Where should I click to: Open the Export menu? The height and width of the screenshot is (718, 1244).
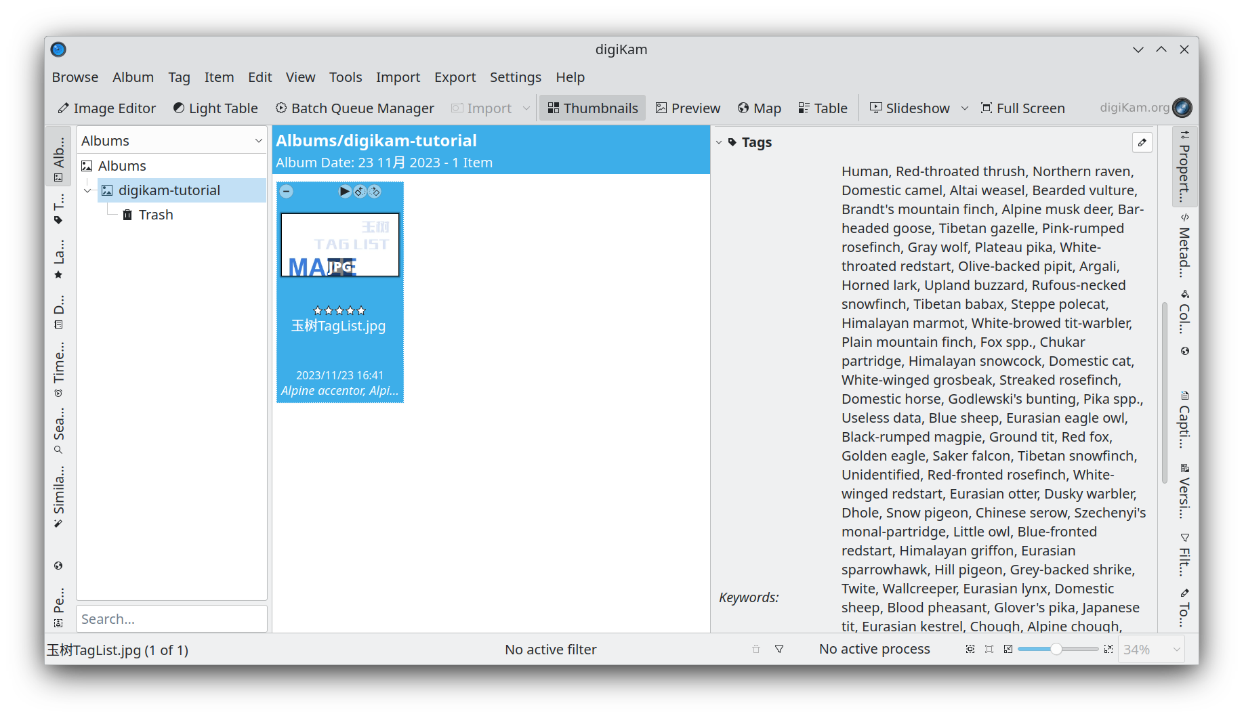(455, 77)
